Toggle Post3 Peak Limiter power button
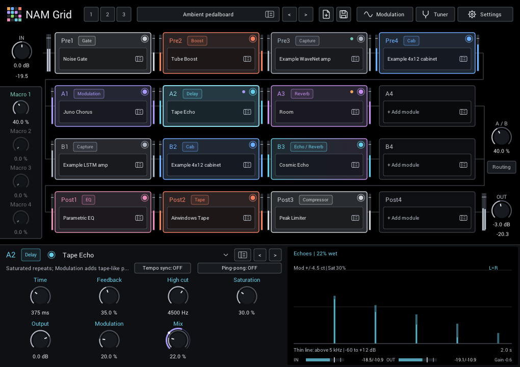This screenshot has height=367, width=520. pos(361,198)
